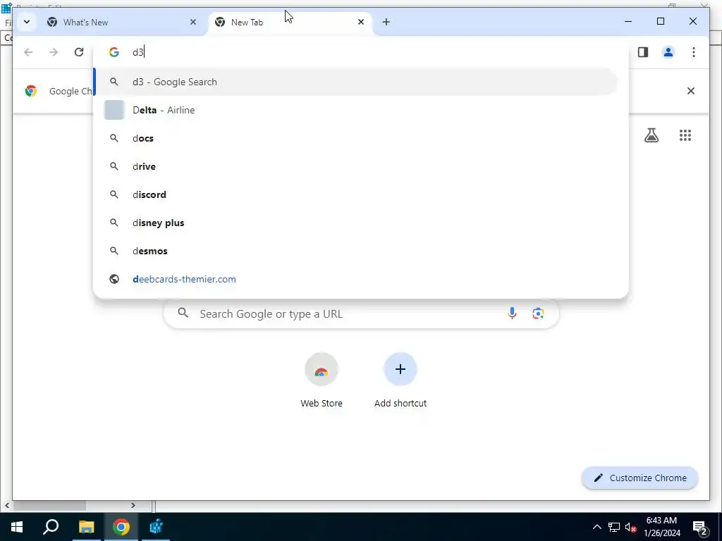Click the address bar containing d3
Image resolution: width=722 pixels, height=541 pixels.
click(x=361, y=52)
